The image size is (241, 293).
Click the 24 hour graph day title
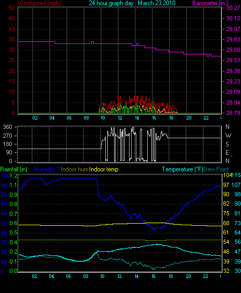point(132,3)
